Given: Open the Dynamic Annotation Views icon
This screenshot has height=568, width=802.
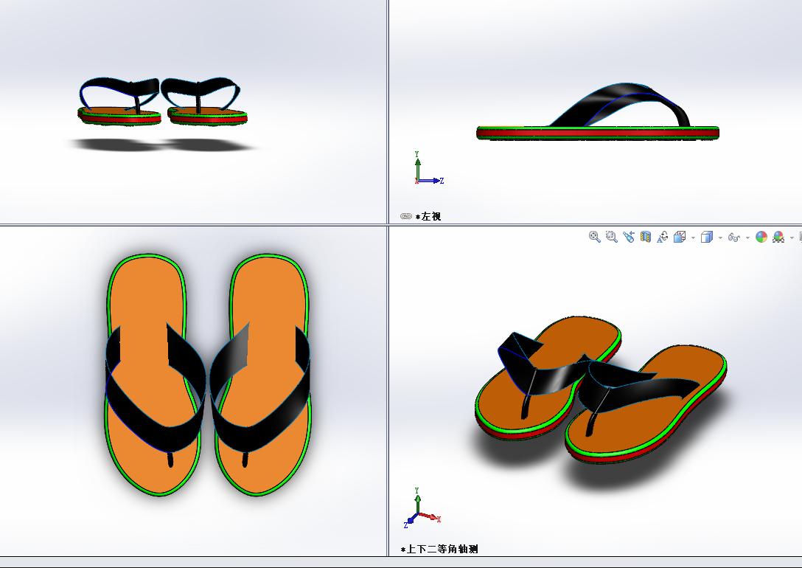Looking at the screenshot, I should (x=663, y=237).
